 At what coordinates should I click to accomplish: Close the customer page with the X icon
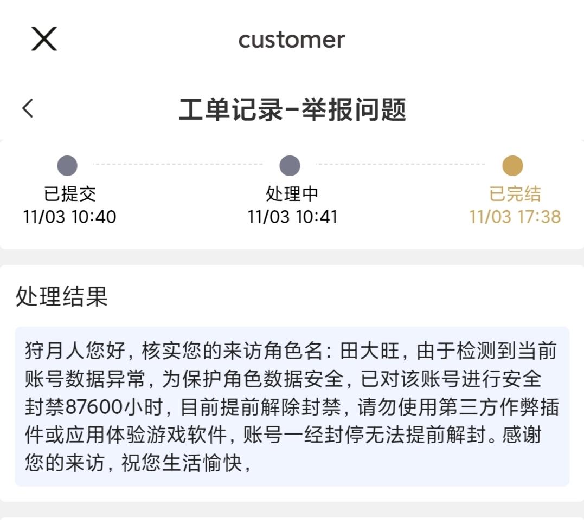[x=44, y=39]
